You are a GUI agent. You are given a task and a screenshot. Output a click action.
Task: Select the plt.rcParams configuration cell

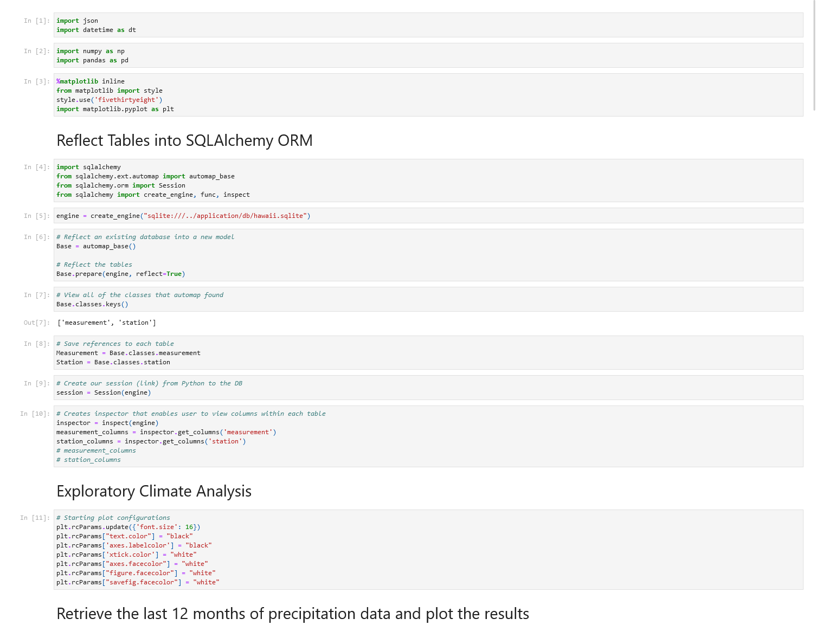(428, 550)
